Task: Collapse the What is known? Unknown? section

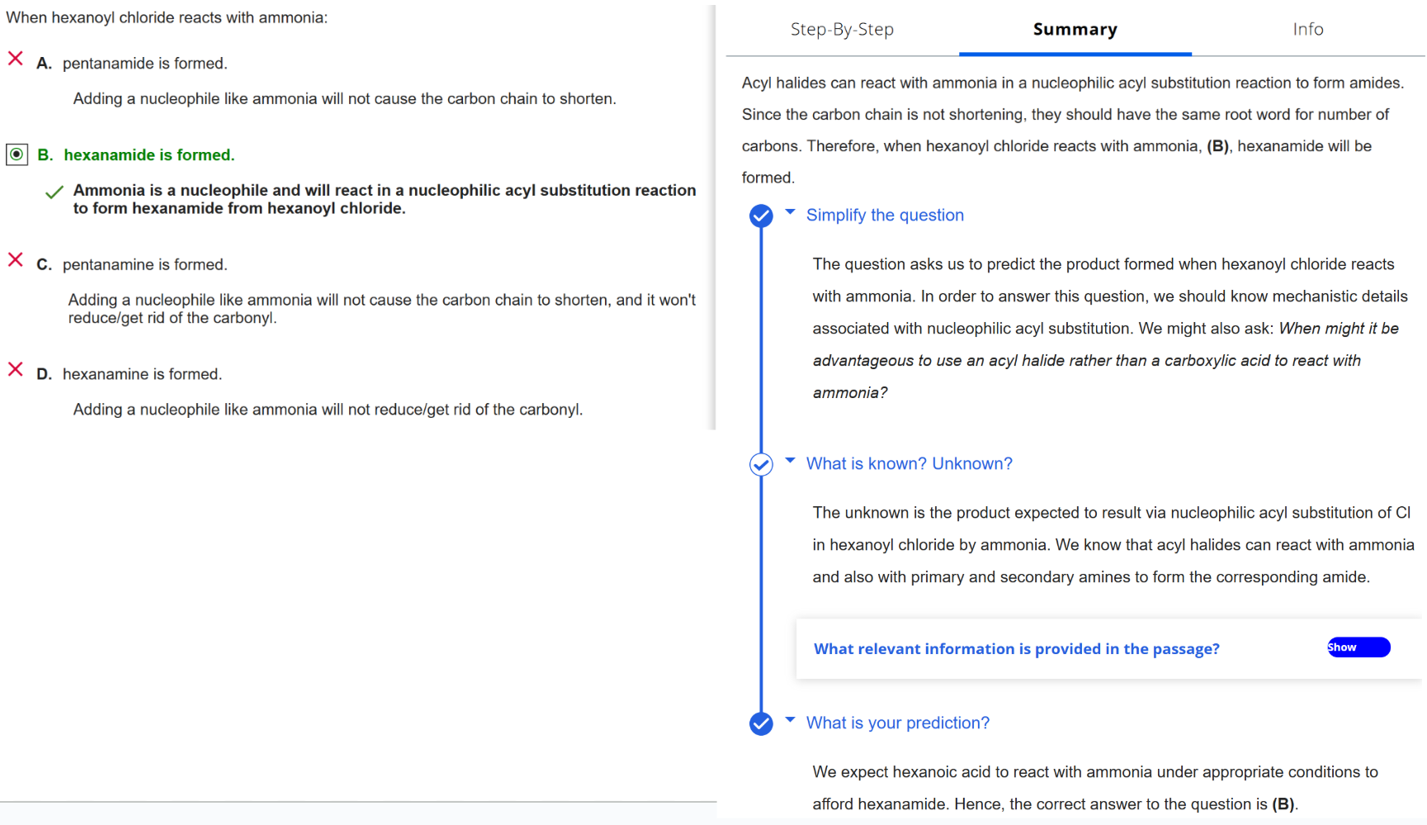Action: point(791,461)
